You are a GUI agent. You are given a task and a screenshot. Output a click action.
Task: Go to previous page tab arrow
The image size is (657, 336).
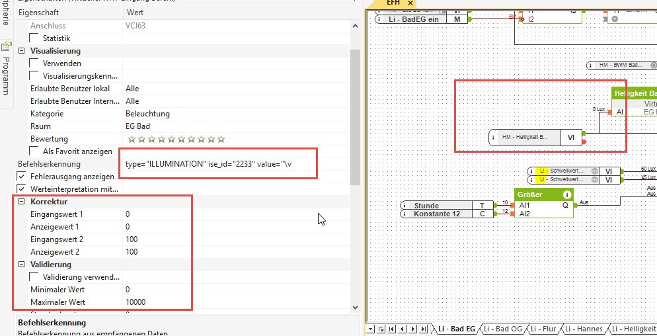(403, 329)
